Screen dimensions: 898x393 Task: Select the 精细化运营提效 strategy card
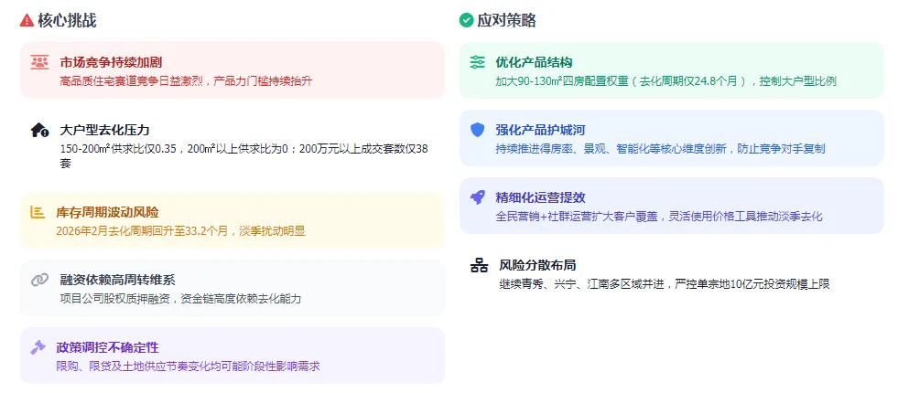click(x=671, y=206)
